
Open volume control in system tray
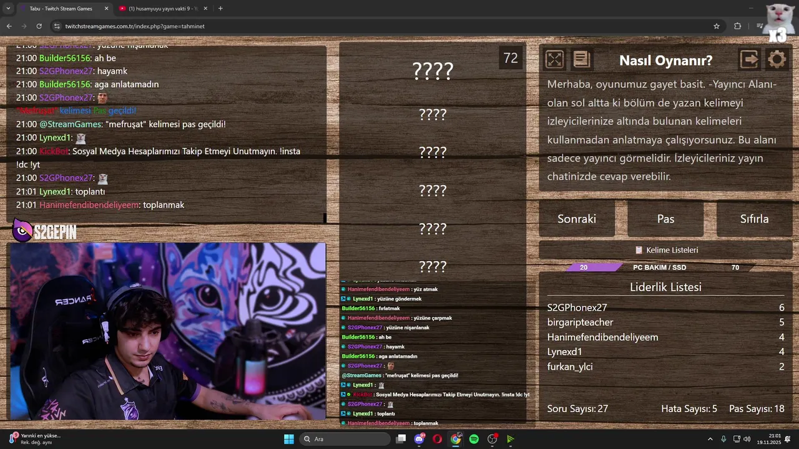point(747,439)
